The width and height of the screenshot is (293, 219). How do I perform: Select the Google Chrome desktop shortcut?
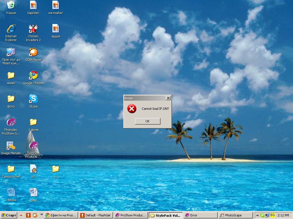click(x=33, y=78)
